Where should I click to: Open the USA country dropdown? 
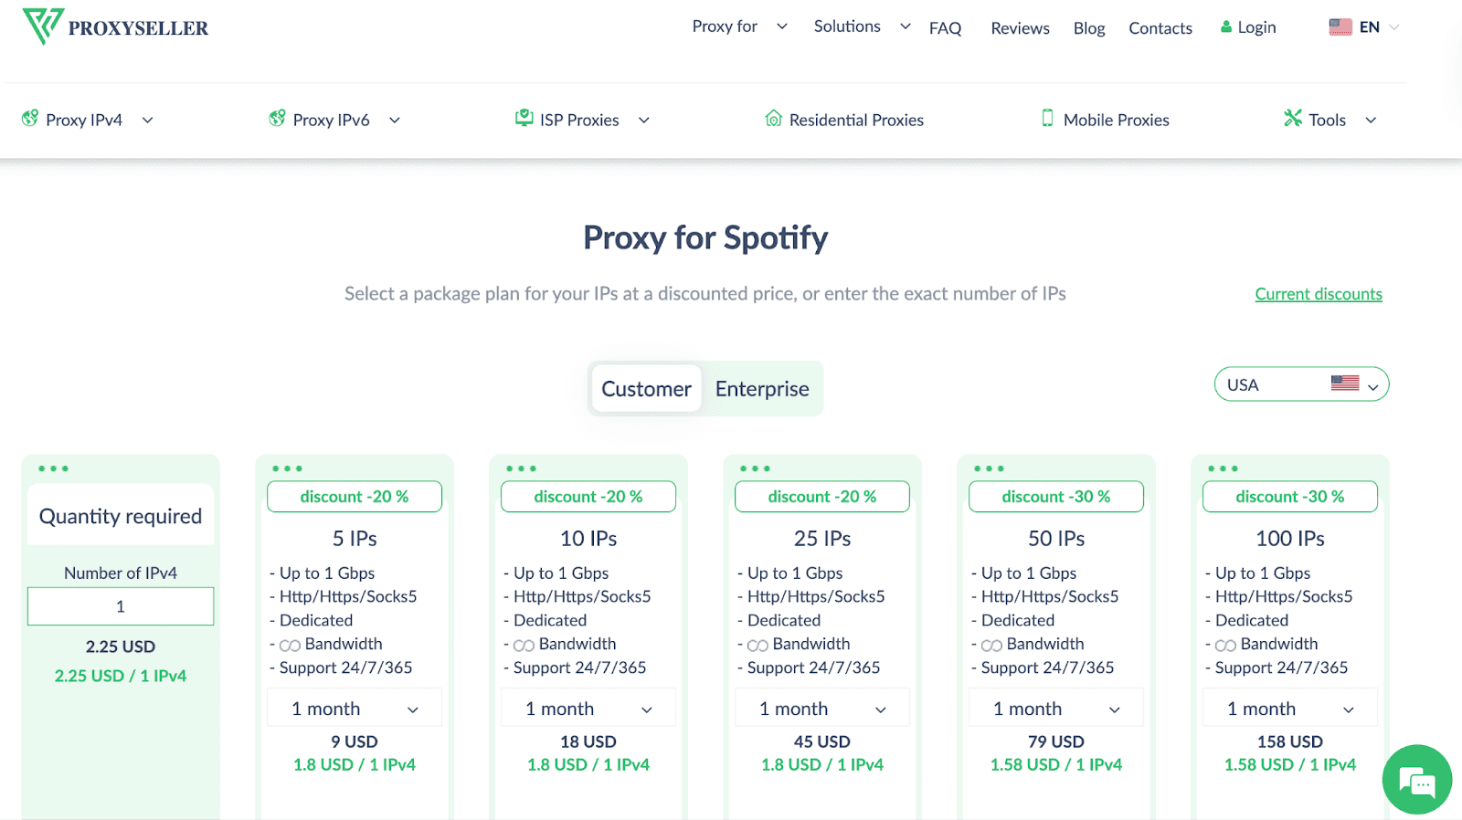point(1301,384)
